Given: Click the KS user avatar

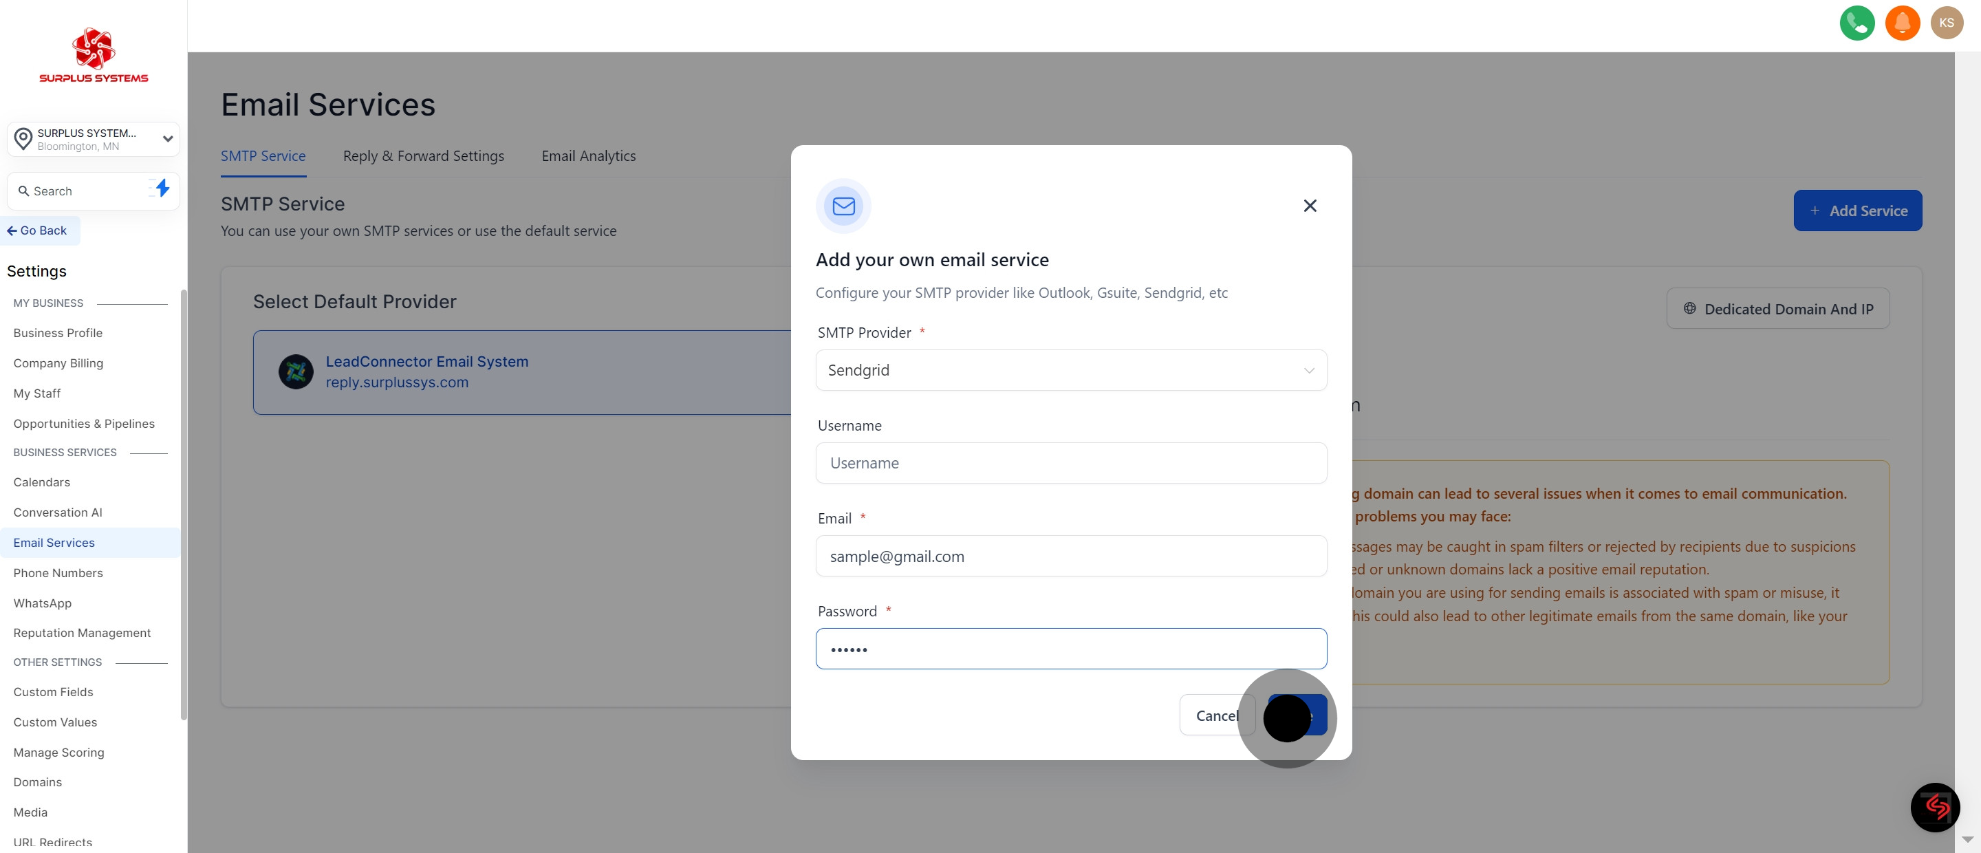Looking at the screenshot, I should [1947, 23].
